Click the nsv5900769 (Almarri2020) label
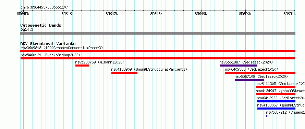The image size is (305, 129). tap(100, 62)
